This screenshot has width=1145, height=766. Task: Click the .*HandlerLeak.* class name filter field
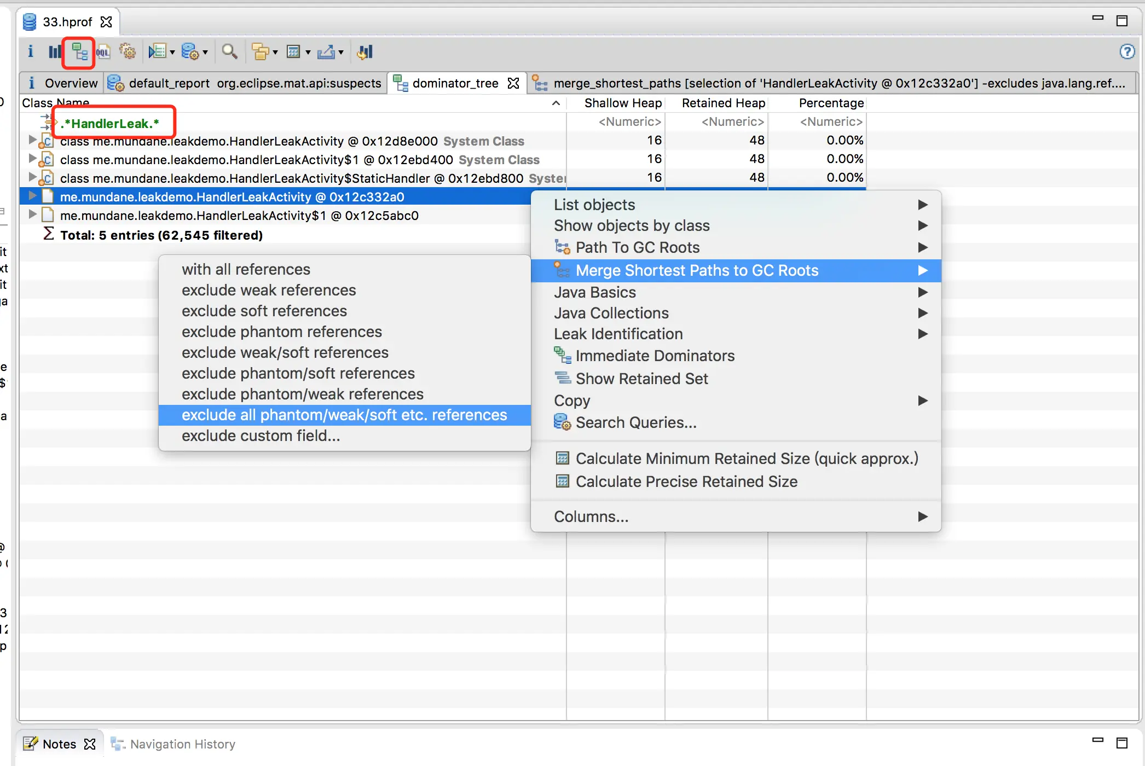point(111,123)
